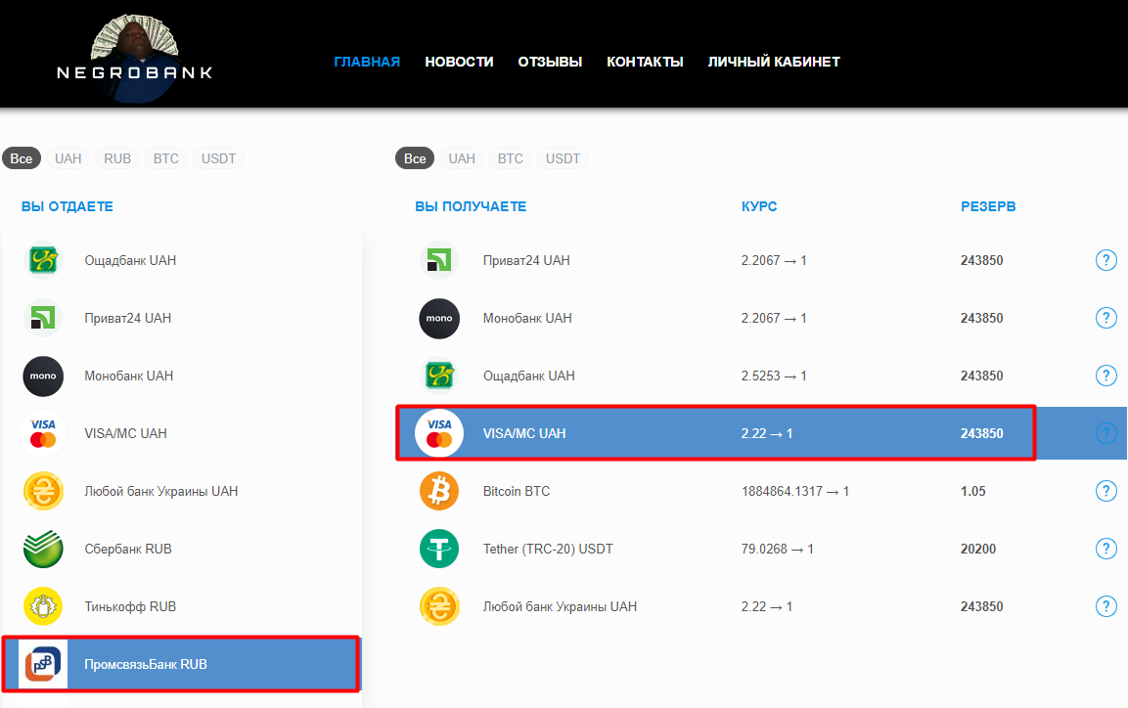Choose the Сбербанк RUB label
This screenshot has width=1128, height=708.
pyautogui.click(x=128, y=549)
